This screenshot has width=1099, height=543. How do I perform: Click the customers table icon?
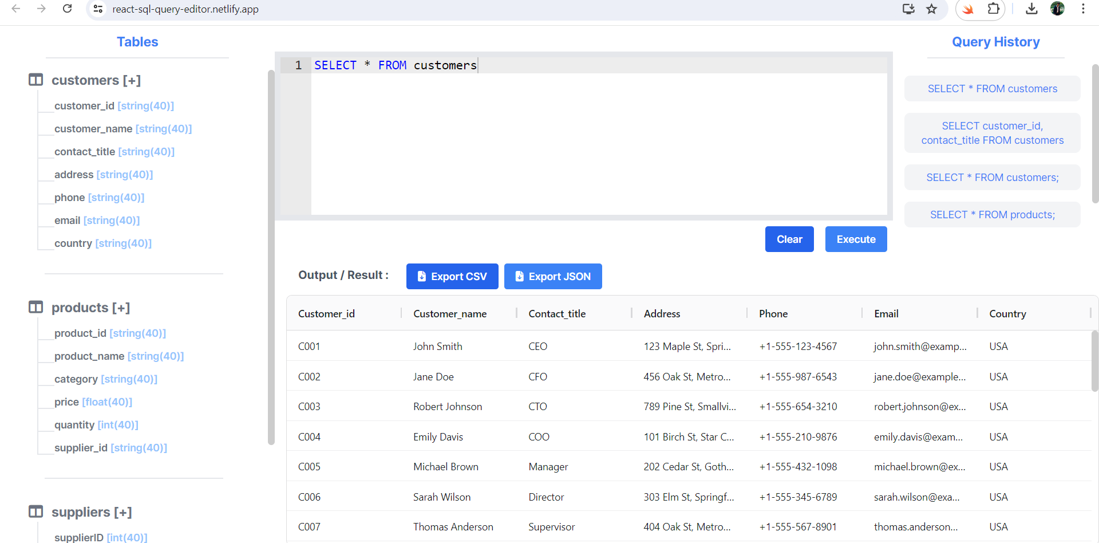pos(35,80)
